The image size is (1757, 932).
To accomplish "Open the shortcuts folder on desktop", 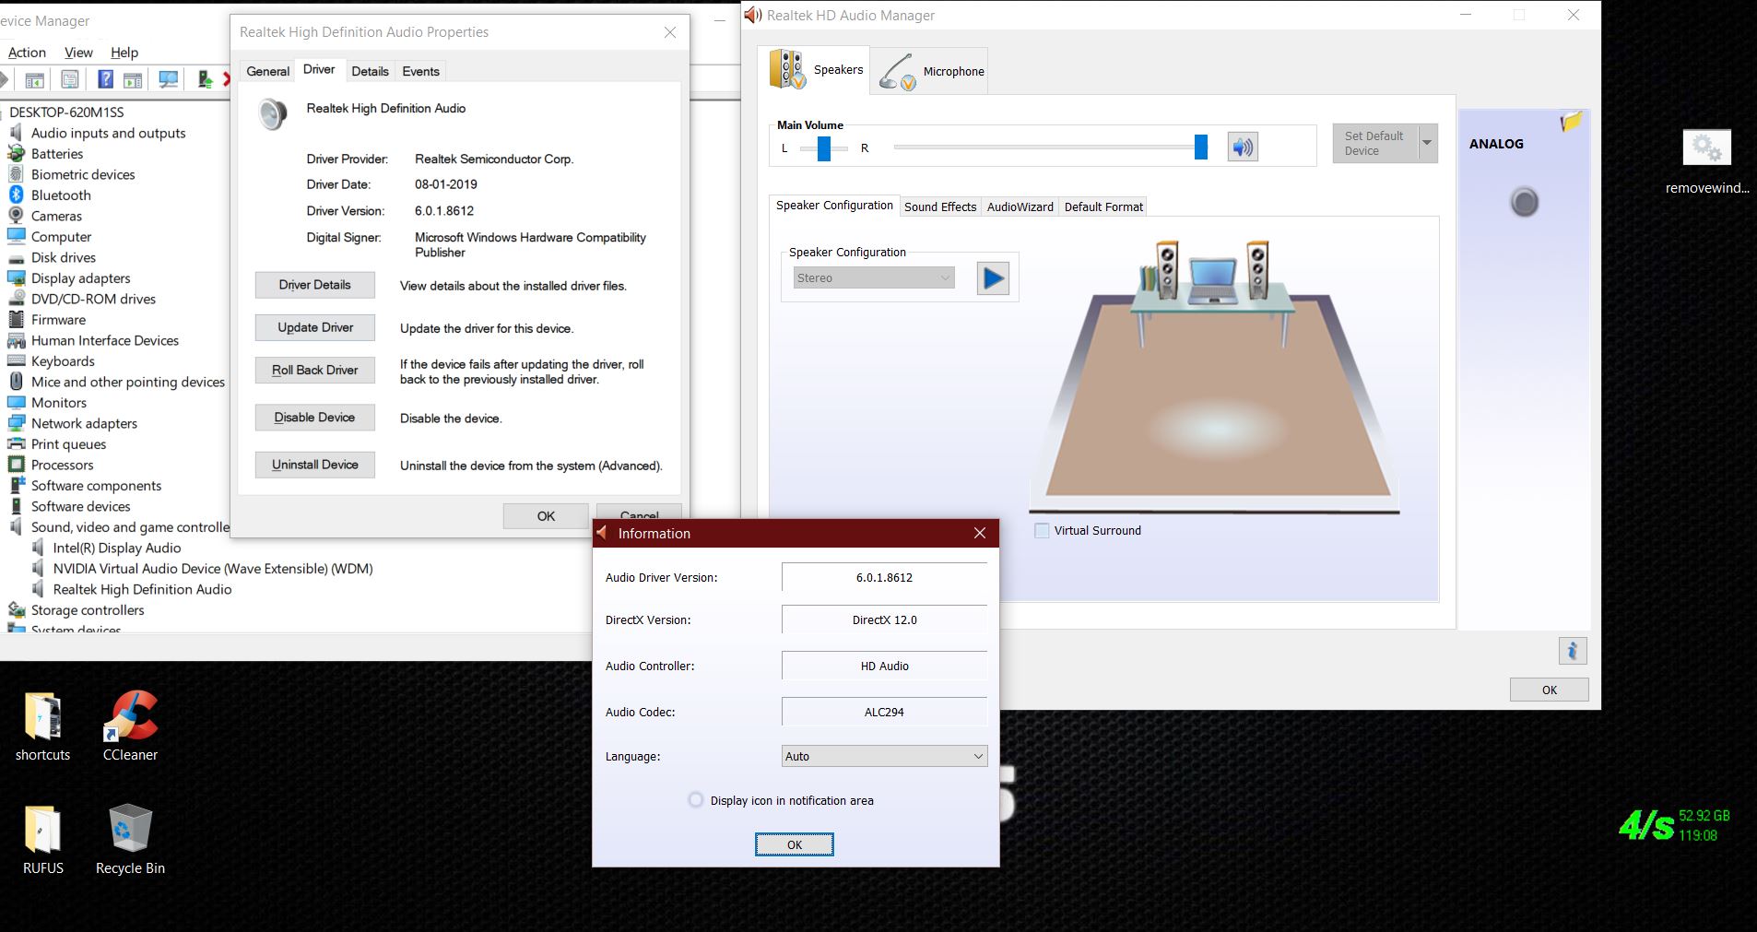I will tap(42, 726).
